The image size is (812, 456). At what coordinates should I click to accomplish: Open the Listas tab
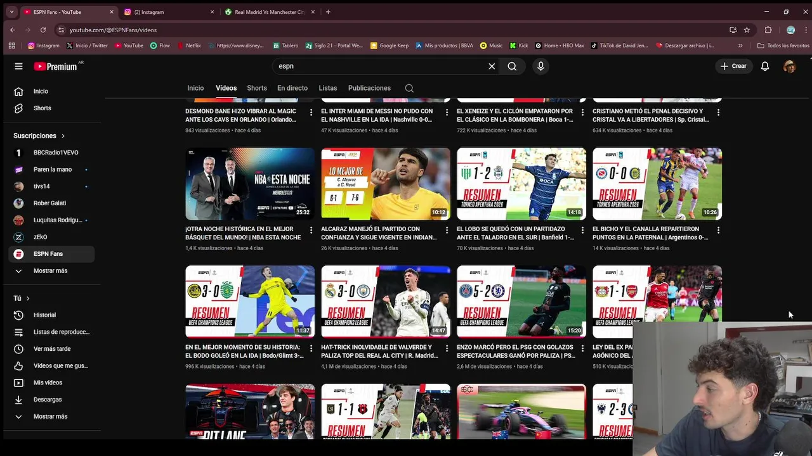(328, 88)
